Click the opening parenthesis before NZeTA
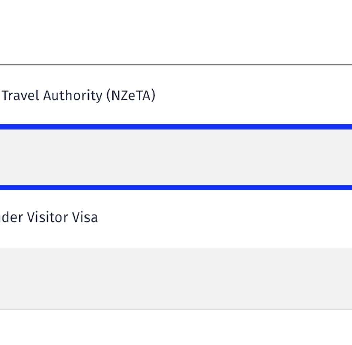 click(108, 96)
